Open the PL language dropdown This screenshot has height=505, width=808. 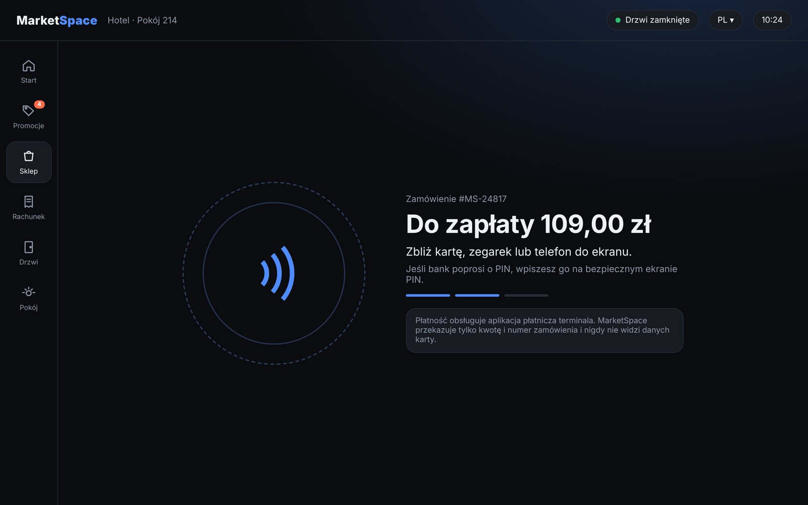click(x=726, y=20)
